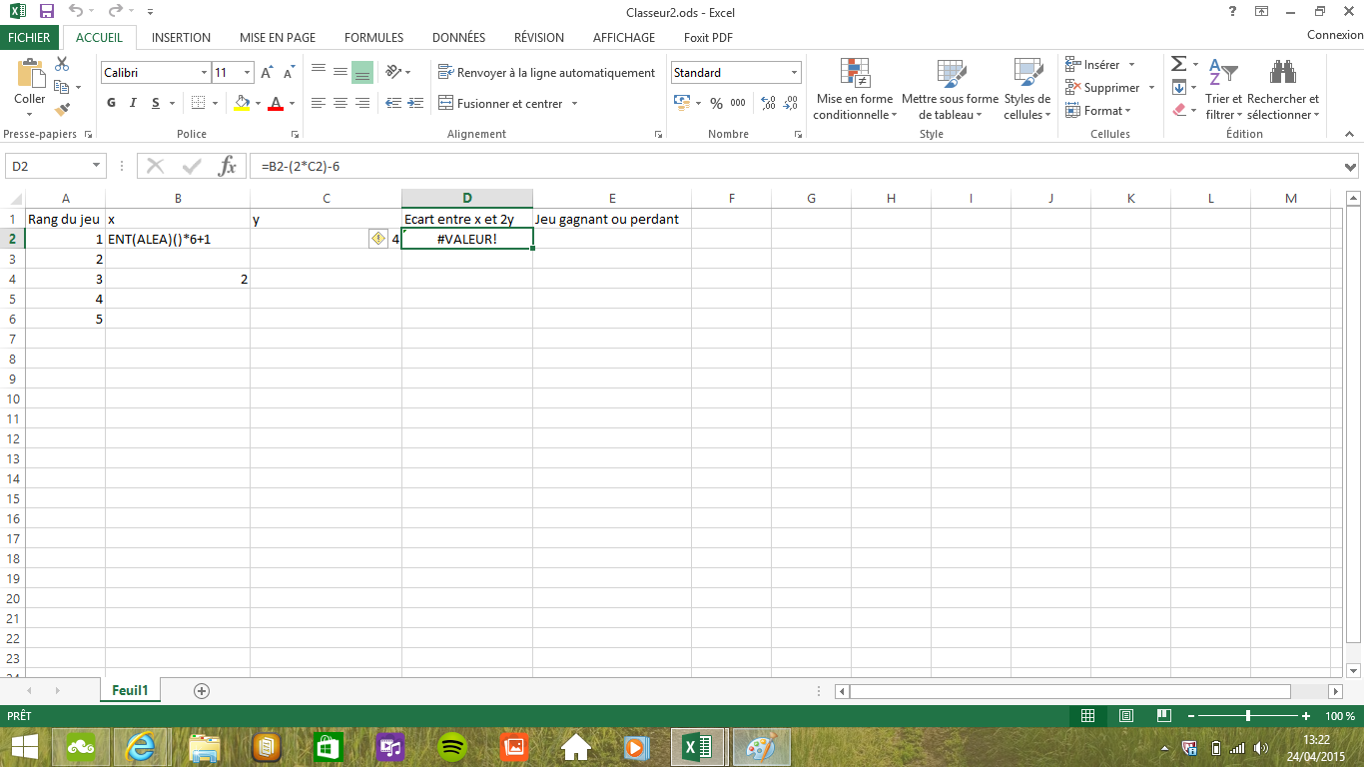The image size is (1364, 767).
Task: Click the Increase Font Size icon
Action: [267, 73]
